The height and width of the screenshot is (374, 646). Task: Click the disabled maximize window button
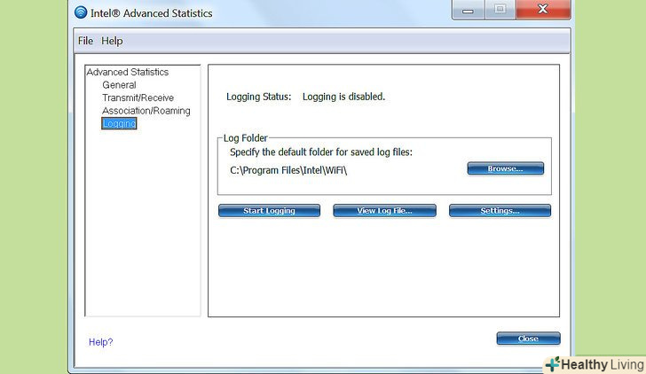point(500,10)
